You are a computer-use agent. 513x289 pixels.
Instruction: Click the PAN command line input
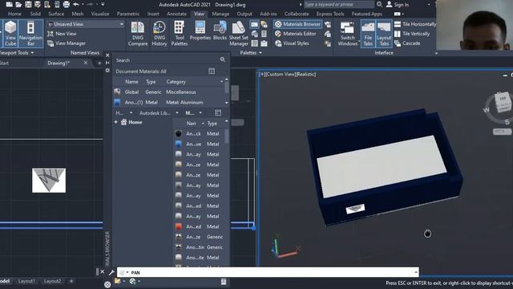(269, 273)
